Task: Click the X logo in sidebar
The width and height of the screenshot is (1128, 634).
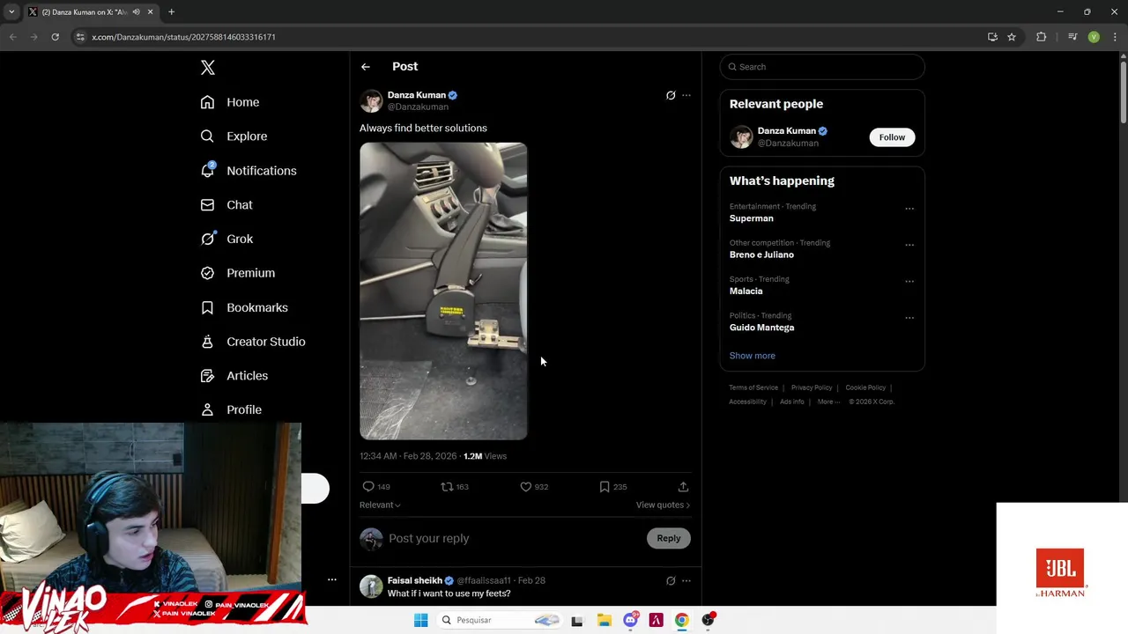Action: (207, 67)
